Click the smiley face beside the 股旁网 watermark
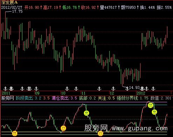Image resolution: width=173 pixels, height=137 pixels. (101, 133)
